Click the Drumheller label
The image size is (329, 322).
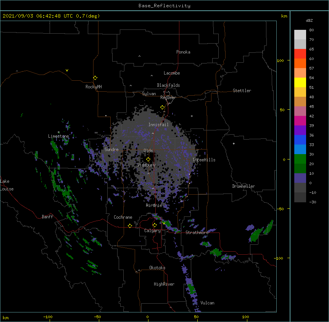tap(244, 186)
